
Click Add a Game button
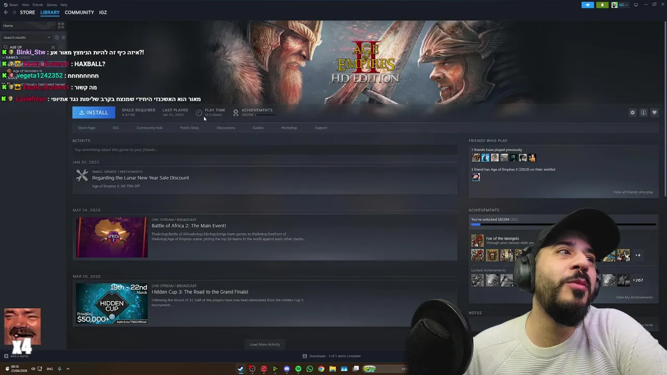click(x=16, y=356)
